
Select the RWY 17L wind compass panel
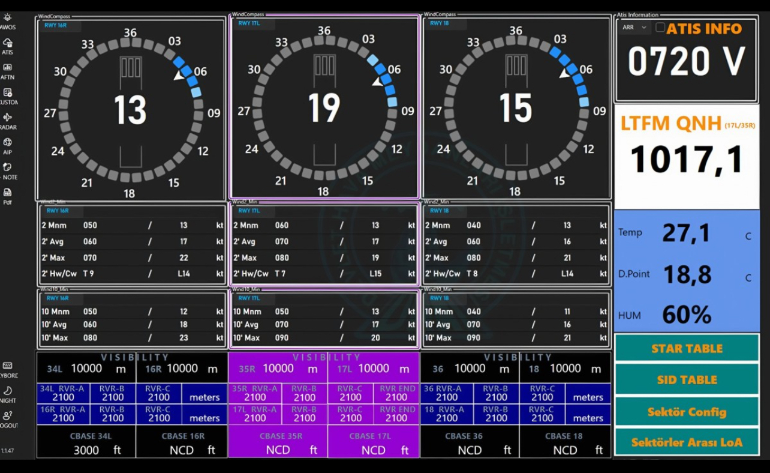coord(324,108)
